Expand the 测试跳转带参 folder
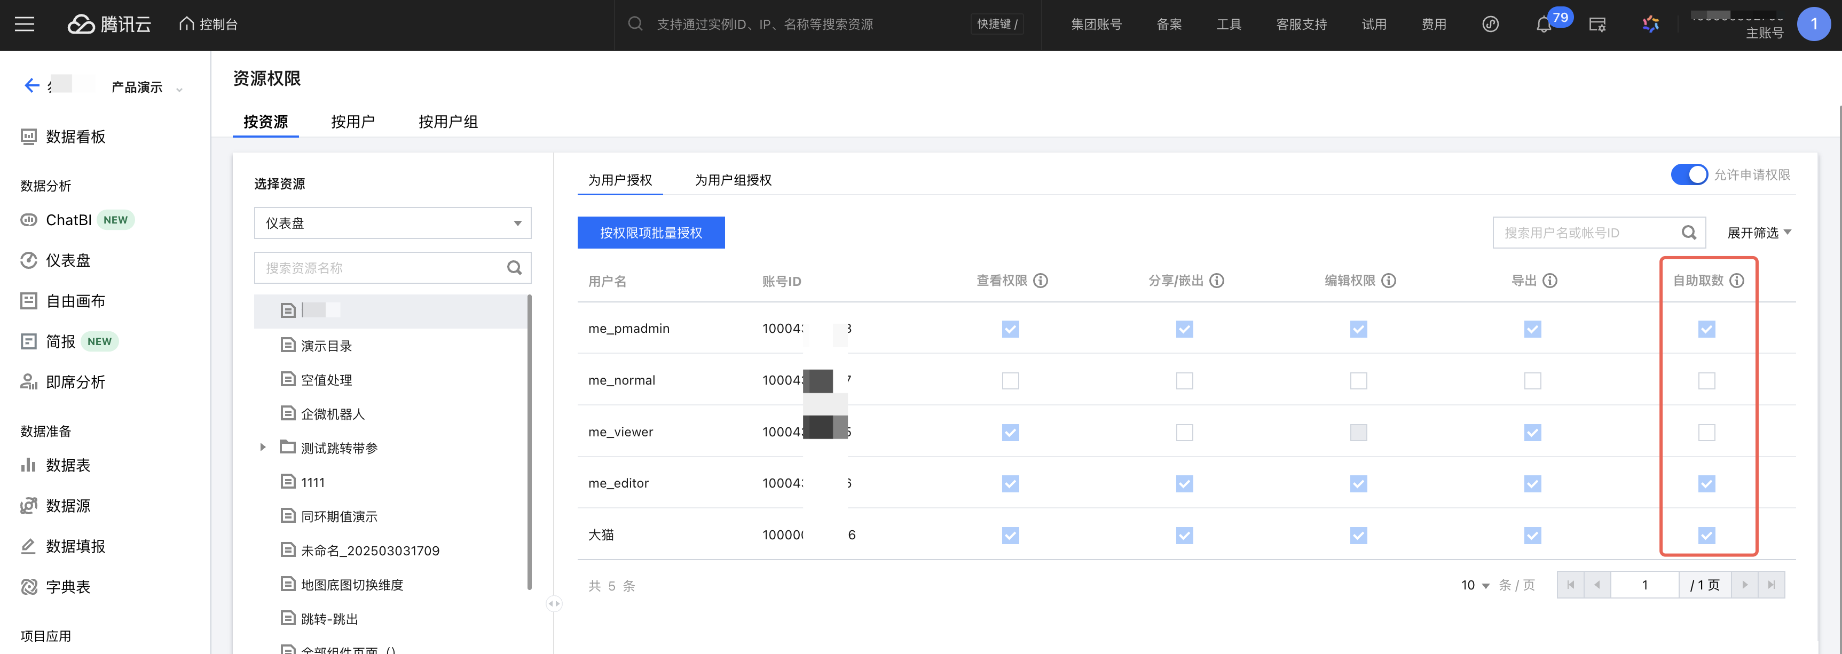Image resolution: width=1842 pixels, height=654 pixels. (263, 448)
